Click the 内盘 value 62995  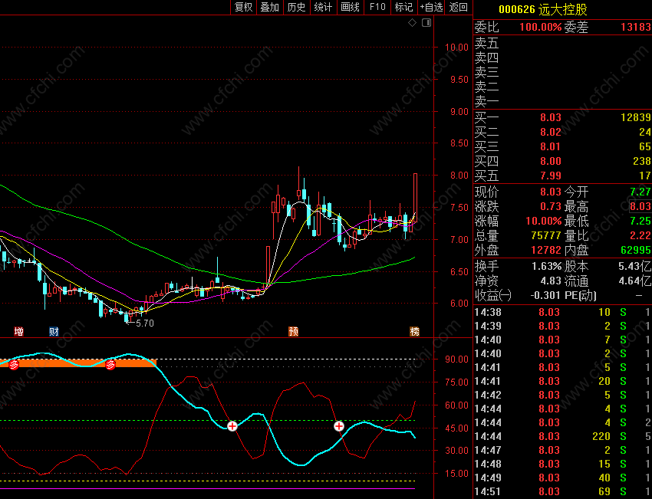636,250
